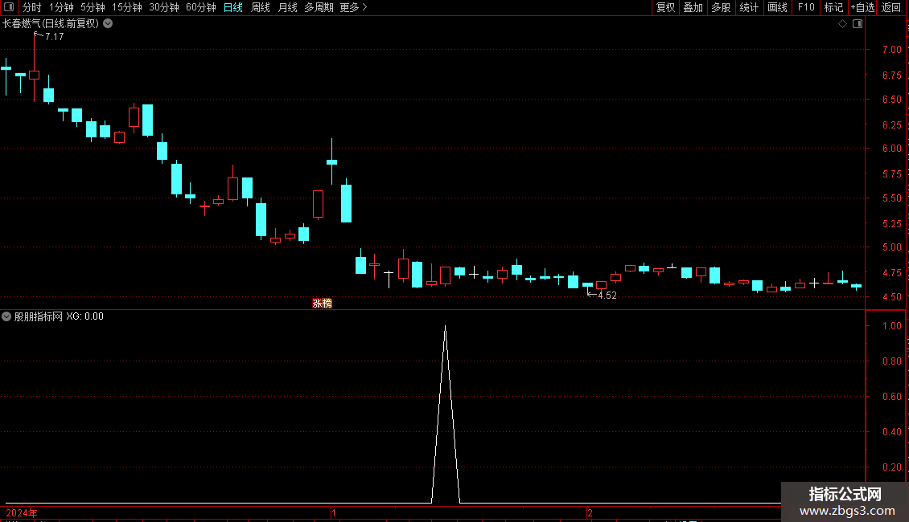
Task: Switch to 月线 monthly chart
Action: pyautogui.click(x=287, y=7)
